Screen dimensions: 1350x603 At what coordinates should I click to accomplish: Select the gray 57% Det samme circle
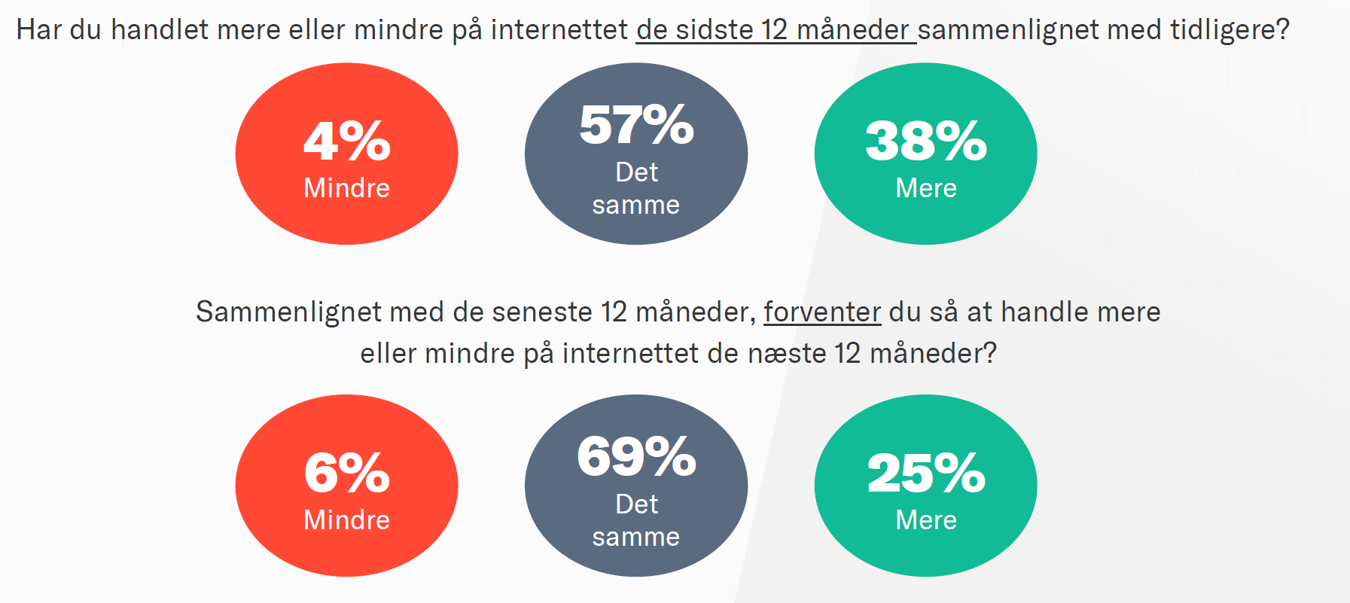tap(636, 154)
